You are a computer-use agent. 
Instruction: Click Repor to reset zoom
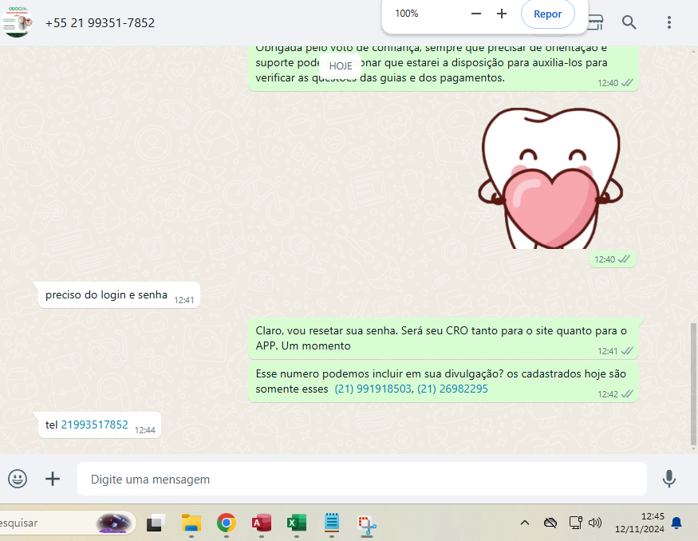547,14
